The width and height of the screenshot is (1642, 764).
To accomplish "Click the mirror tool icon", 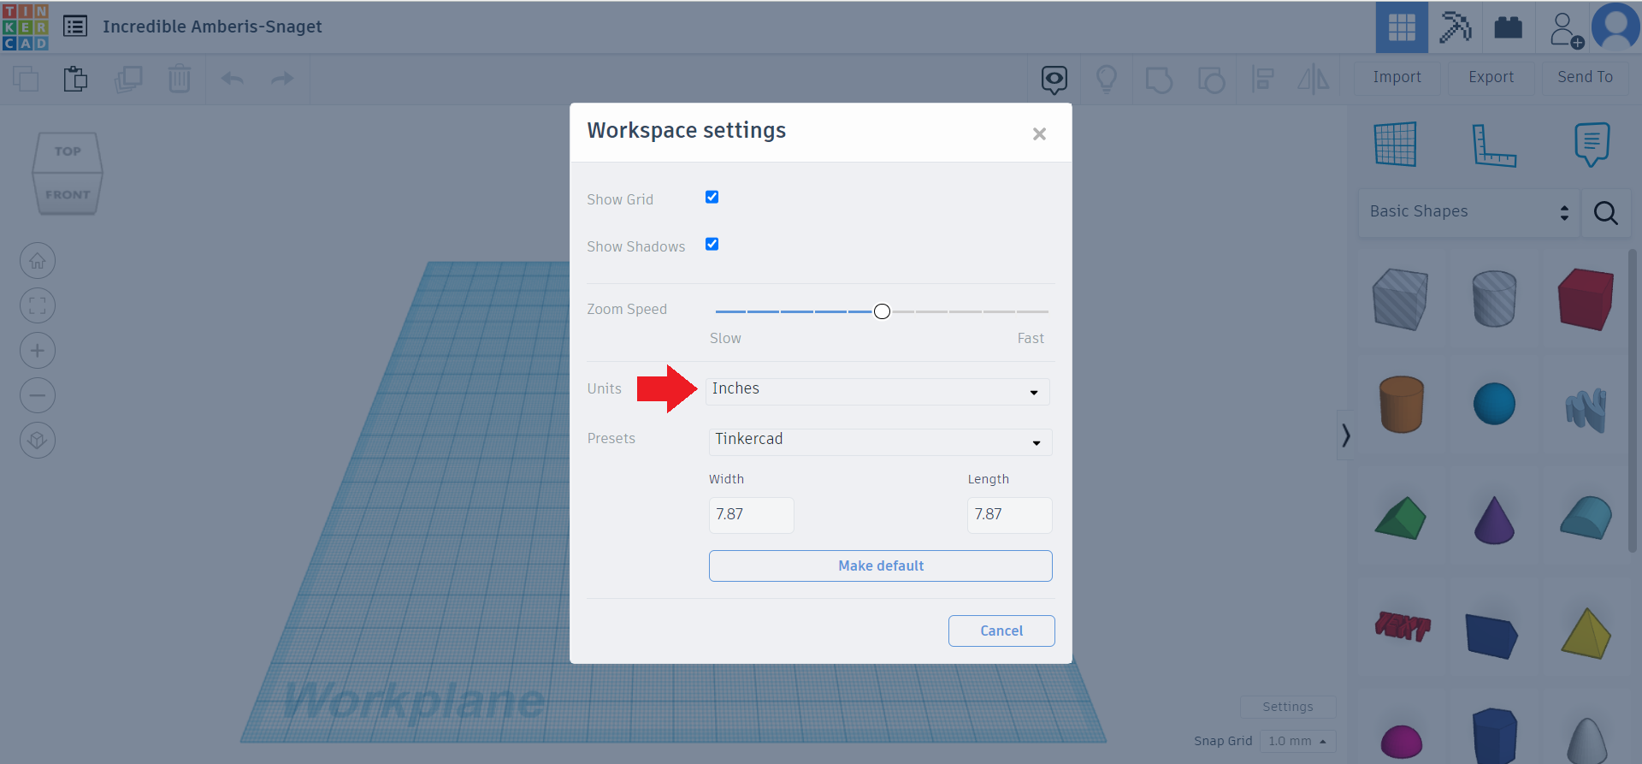I will (1314, 80).
